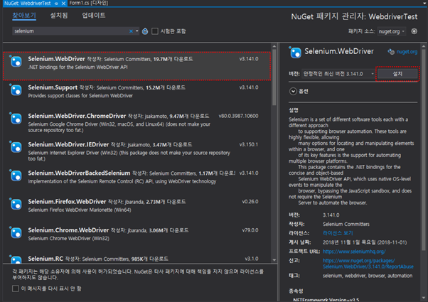
Task: Open the document tabs overflow dropdown
Action: [424, 4]
